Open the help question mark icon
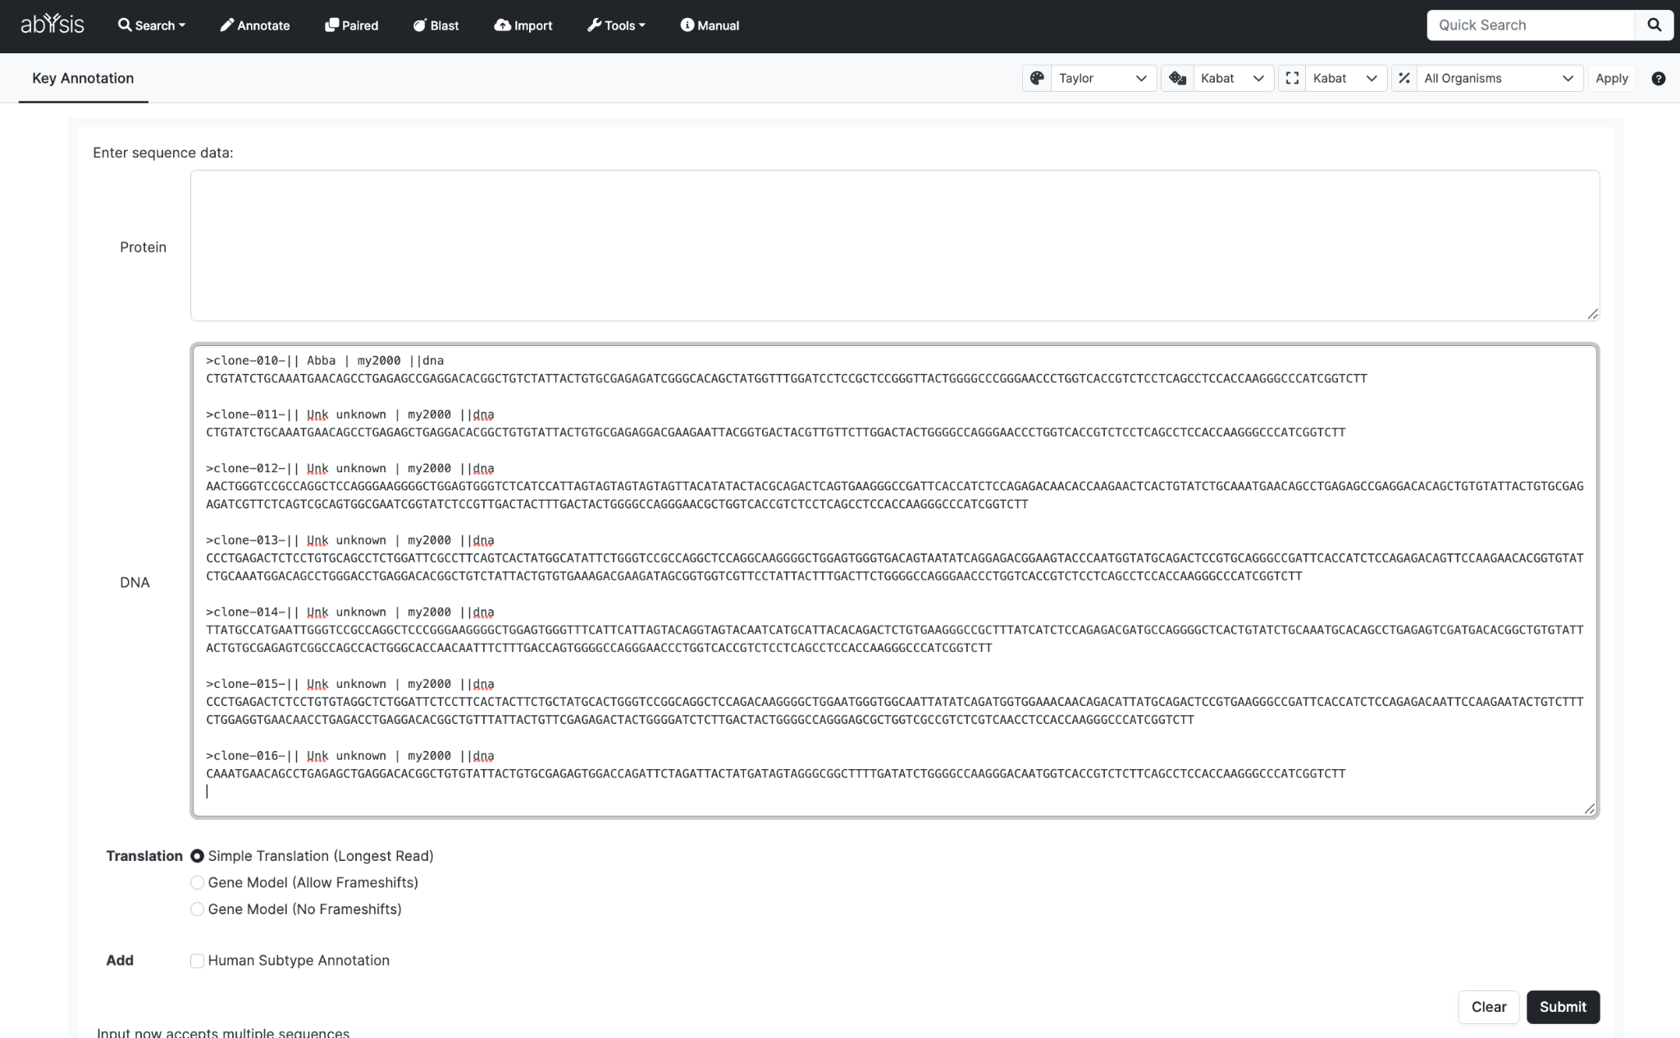Viewport: 1680px width, 1038px height. [1658, 79]
